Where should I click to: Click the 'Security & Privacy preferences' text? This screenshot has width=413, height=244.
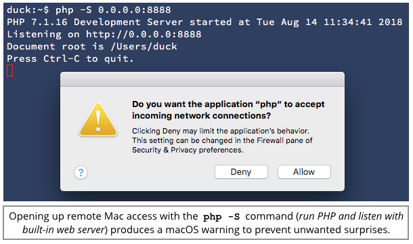(188, 150)
